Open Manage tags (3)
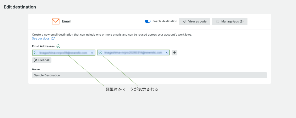 [x=230, y=21]
